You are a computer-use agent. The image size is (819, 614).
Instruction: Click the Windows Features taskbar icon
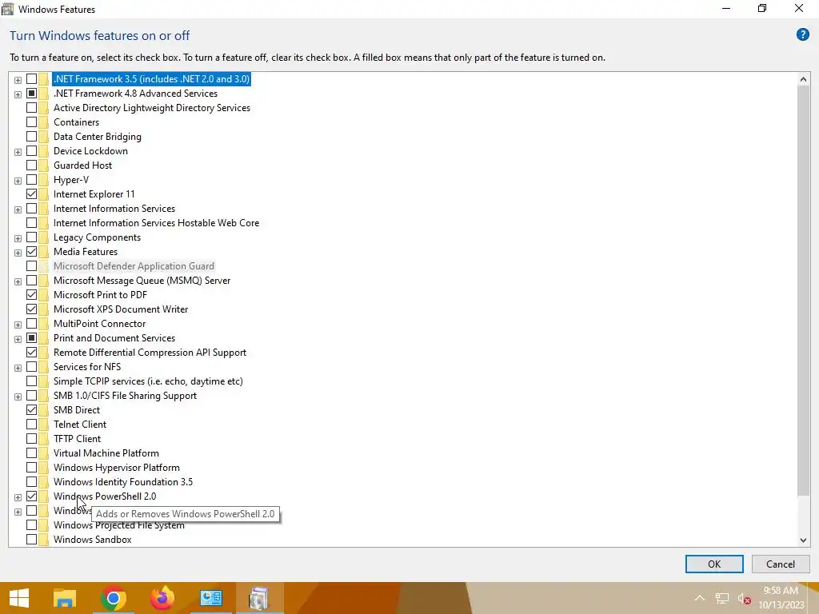pos(259,598)
